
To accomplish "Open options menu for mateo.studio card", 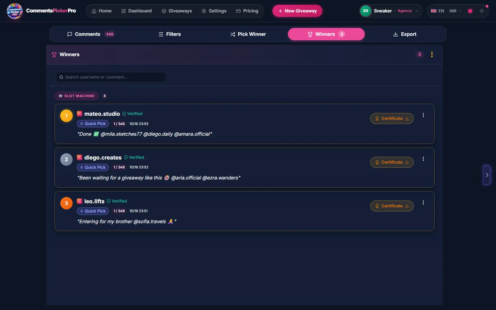I will pyautogui.click(x=423, y=115).
